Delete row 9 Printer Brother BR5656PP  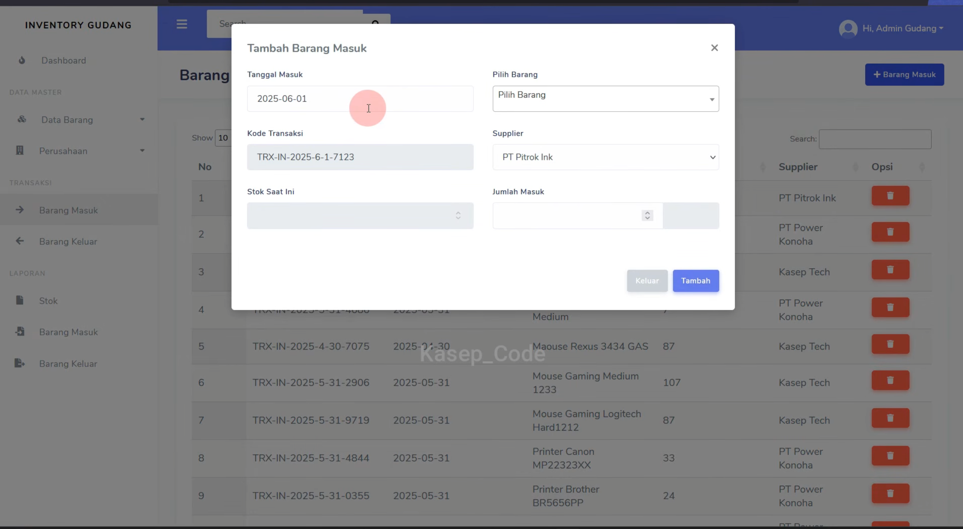pos(890,494)
